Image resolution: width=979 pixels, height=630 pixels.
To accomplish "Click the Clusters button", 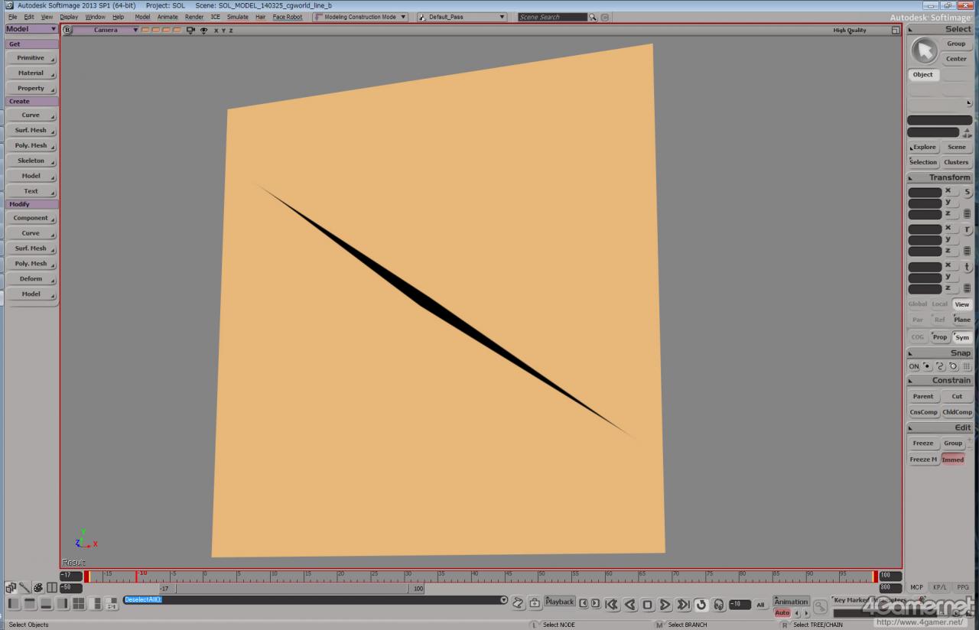I will 956,162.
